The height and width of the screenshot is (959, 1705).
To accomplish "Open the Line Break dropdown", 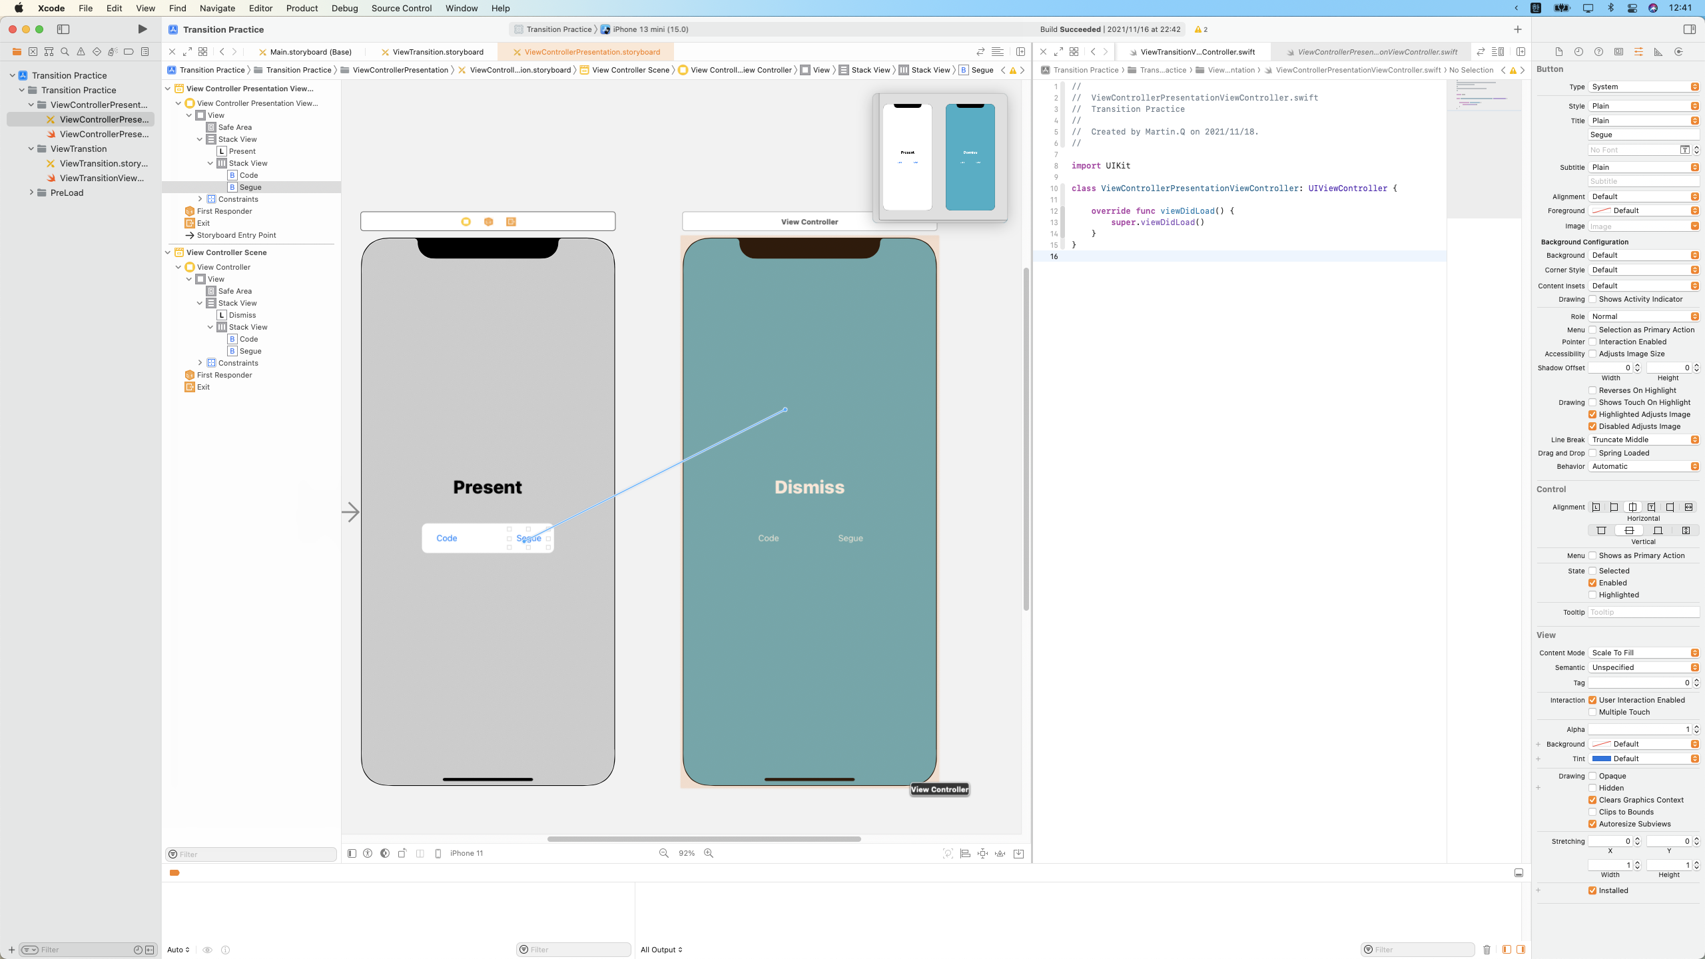I will coord(1644,440).
